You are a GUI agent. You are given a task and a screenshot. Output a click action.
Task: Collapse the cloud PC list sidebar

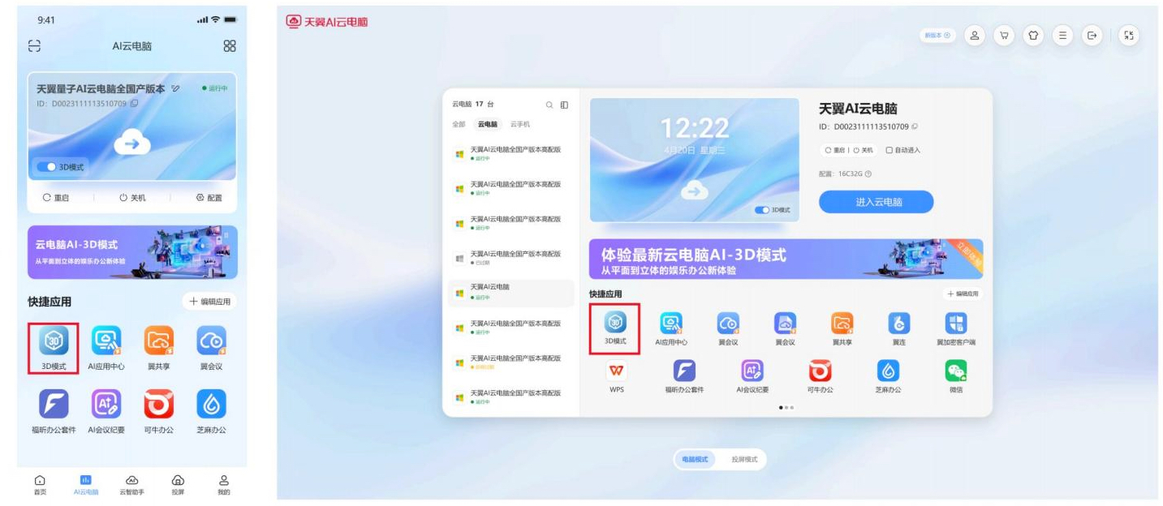coord(565,105)
